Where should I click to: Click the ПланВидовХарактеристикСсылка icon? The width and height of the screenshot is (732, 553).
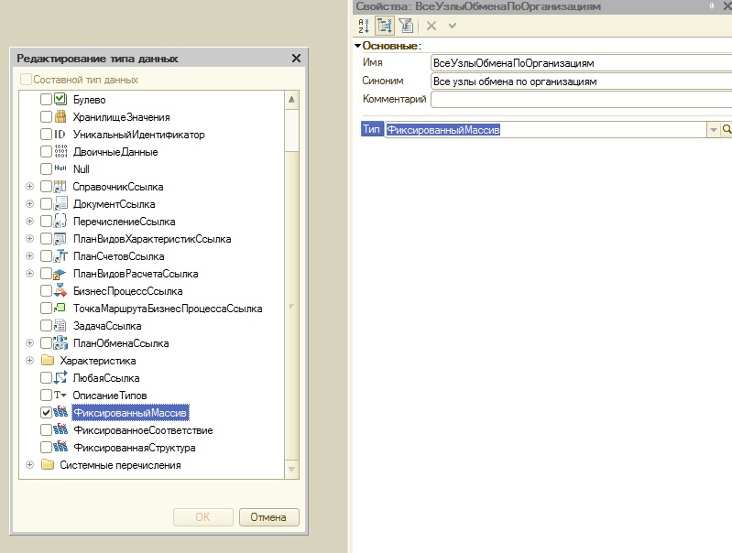tap(60, 238)
